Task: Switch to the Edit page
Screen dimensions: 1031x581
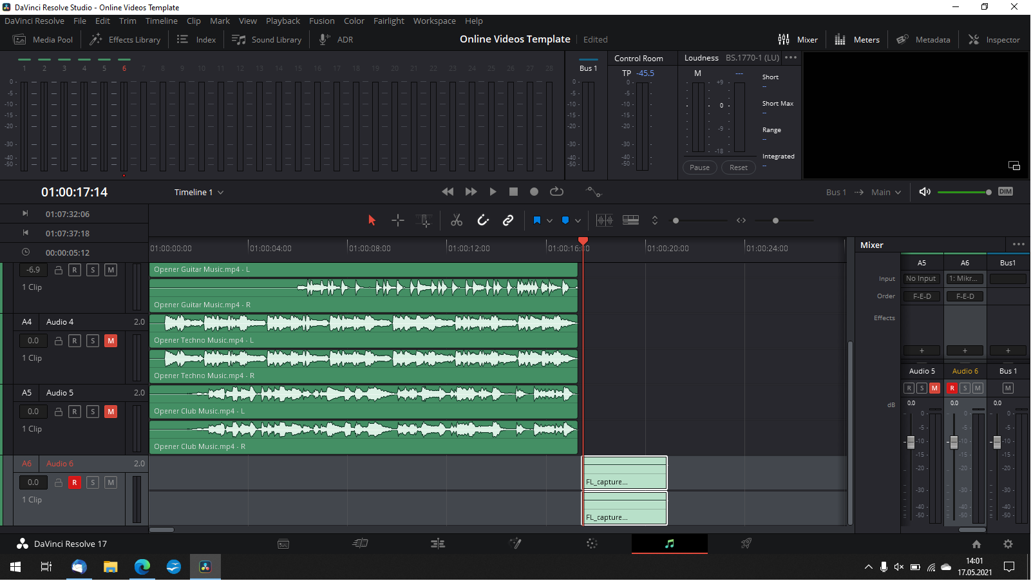Action: [438, 544]
